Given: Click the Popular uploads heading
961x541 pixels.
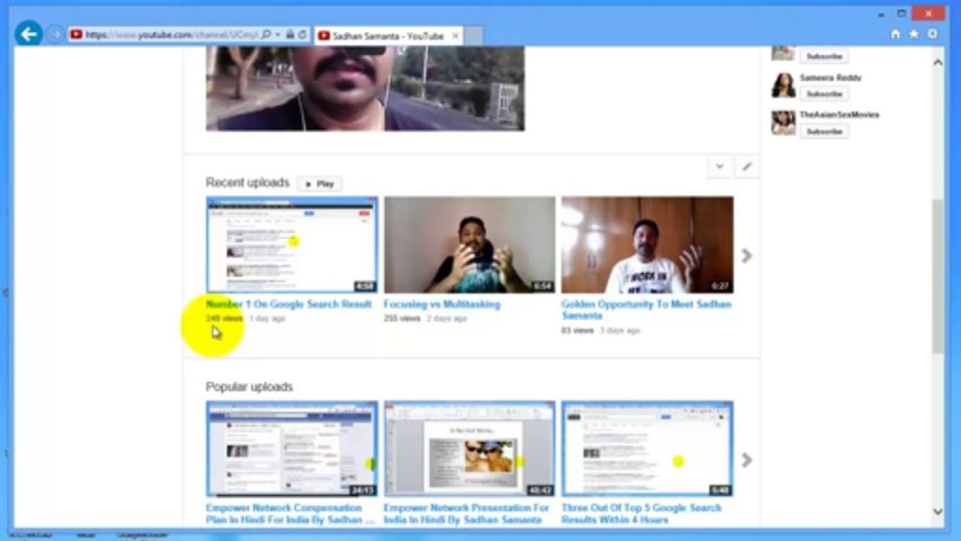Looking at the screenshot, I should click(249, 387).
